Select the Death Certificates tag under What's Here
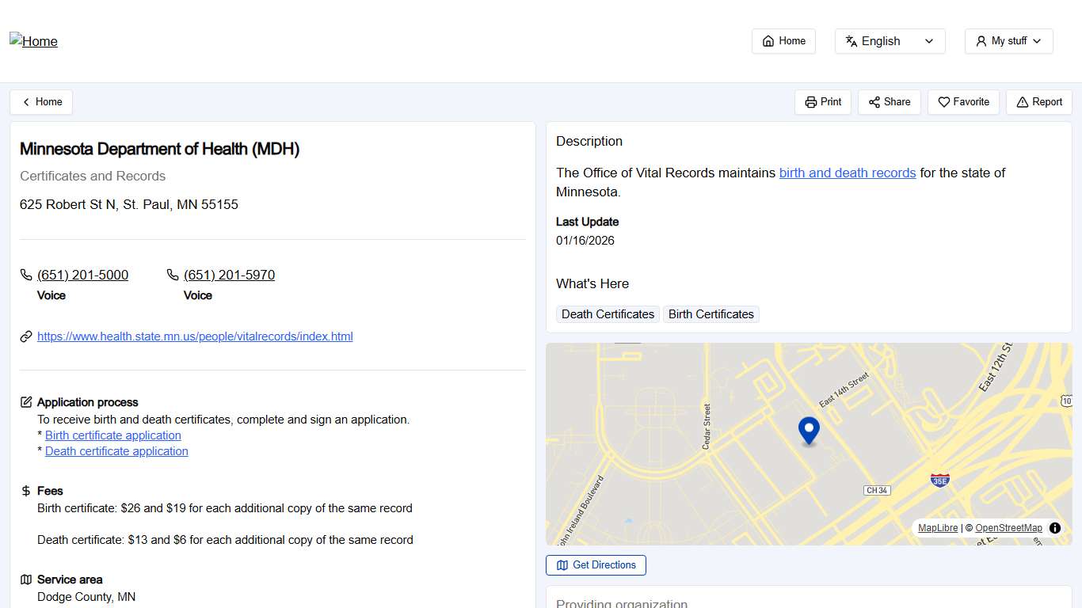The width and height of the screenshot is (1082, 608). point(607,314)
